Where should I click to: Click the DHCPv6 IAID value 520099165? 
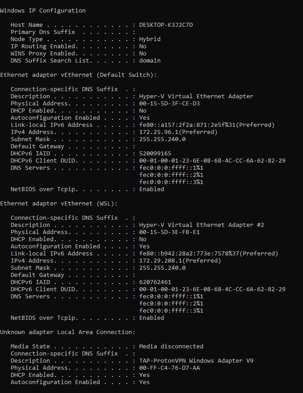point(155,154)
